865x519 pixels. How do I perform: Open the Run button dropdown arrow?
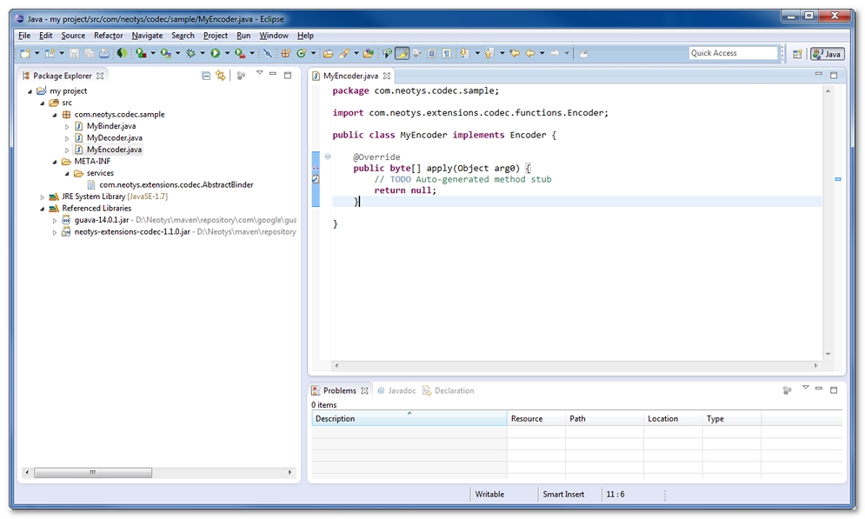(x=227, y=54)
